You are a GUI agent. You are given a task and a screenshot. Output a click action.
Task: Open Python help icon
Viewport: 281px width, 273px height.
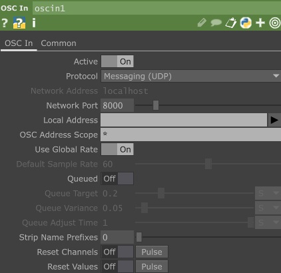pyautogui.click(x=19, y=23)
